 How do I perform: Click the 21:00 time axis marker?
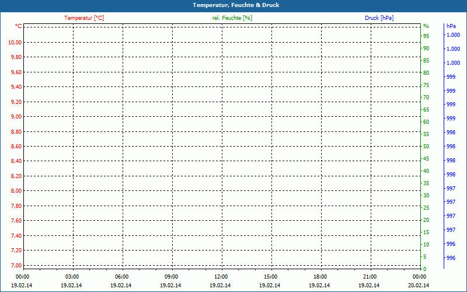370,277
